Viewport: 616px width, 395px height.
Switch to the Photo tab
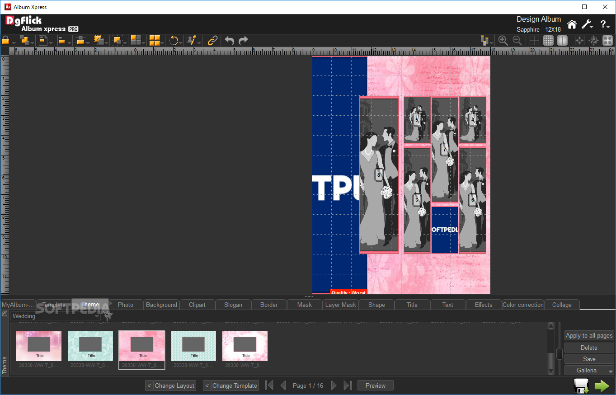tap(126, 305)
